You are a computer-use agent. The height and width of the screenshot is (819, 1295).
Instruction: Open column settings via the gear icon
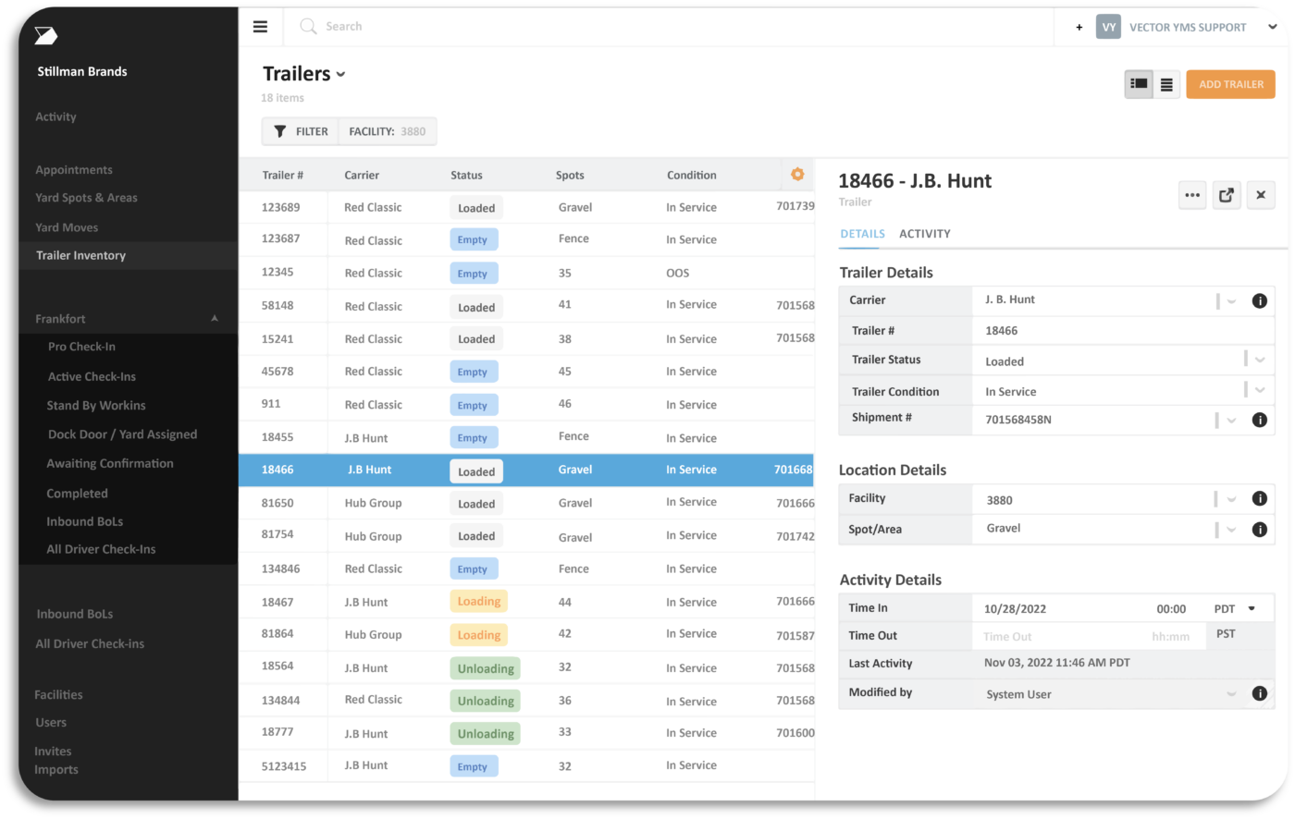pos(797,174)
